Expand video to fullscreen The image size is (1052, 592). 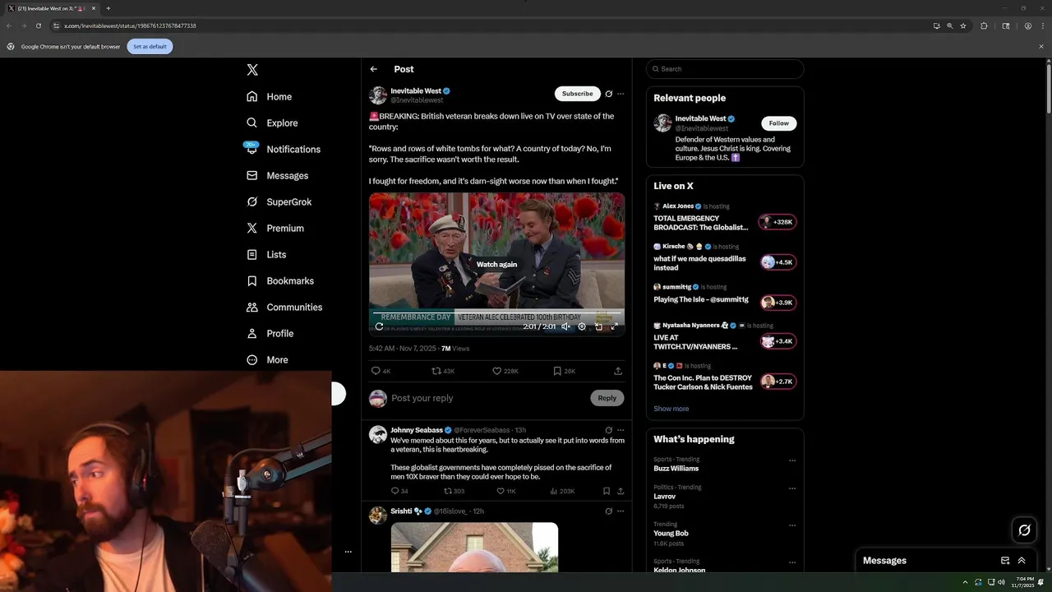click(614, 326)
